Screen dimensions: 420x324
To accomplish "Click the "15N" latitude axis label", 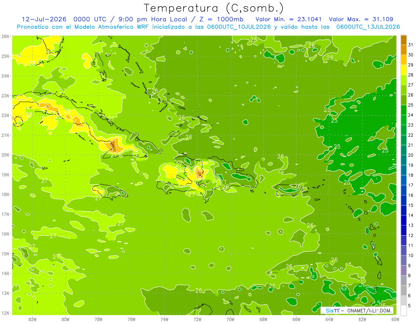I will 5,254.
